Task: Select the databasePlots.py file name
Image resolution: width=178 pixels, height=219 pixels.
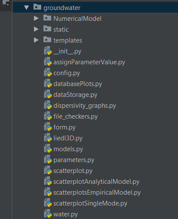Action: (x=78, y=84)
